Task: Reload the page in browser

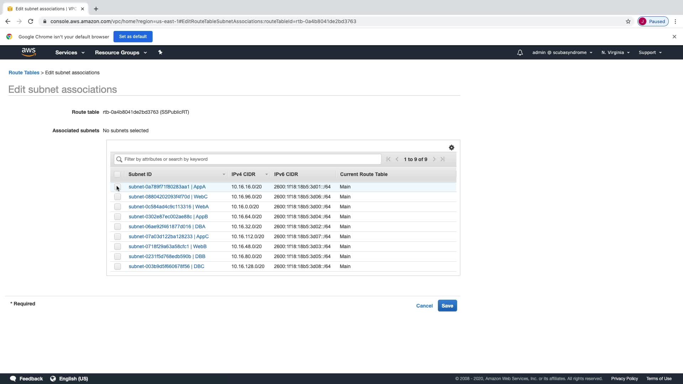Action: coord(31,21)
